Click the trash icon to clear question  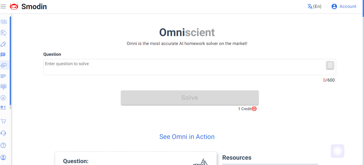[x=330, y=65]
